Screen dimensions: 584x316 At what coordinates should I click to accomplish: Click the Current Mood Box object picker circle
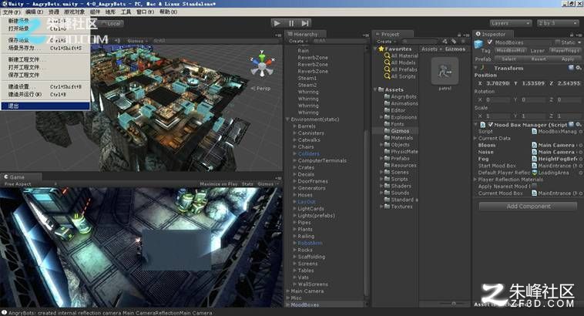pos(580,193)
